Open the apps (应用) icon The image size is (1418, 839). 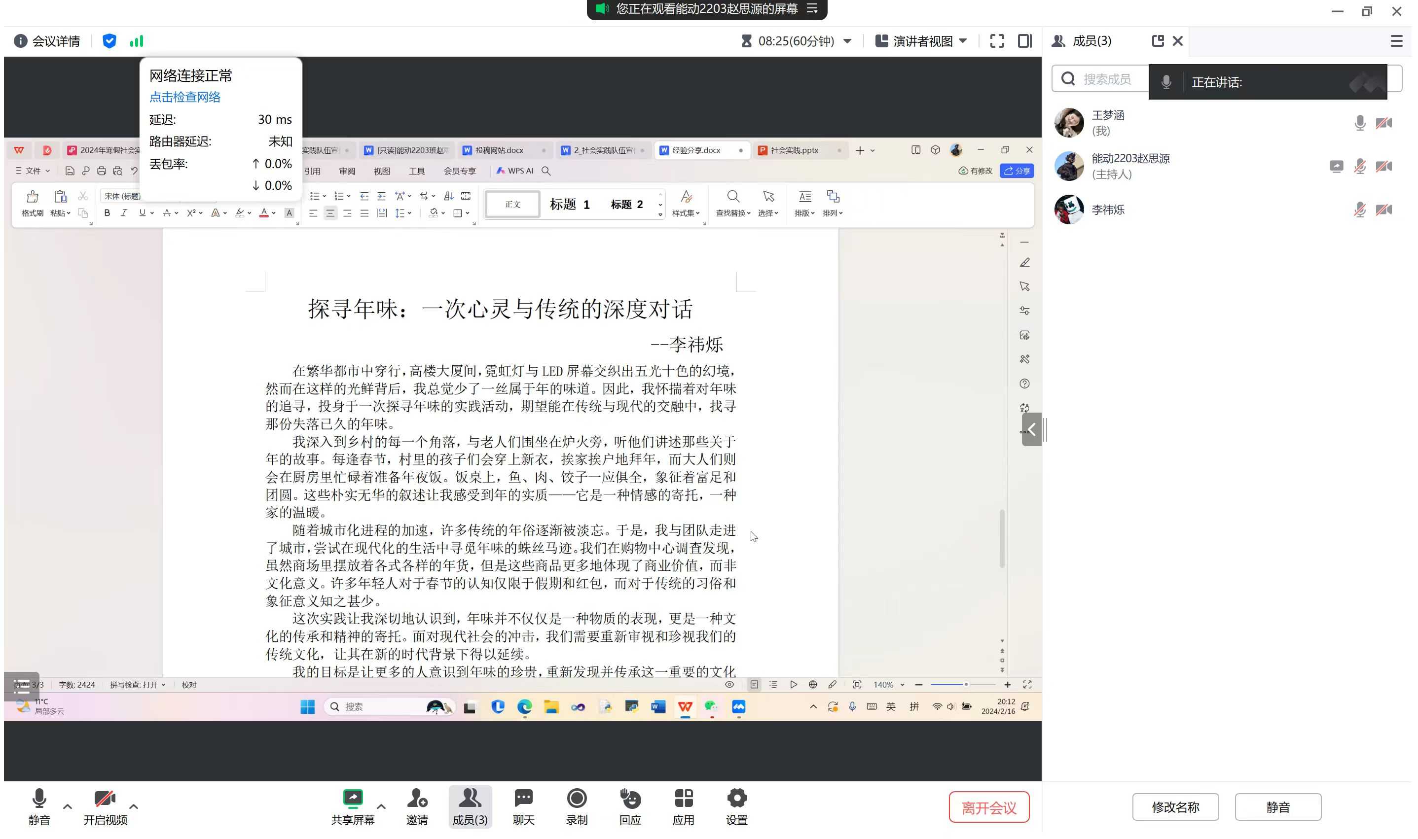[x=683, y=799]
